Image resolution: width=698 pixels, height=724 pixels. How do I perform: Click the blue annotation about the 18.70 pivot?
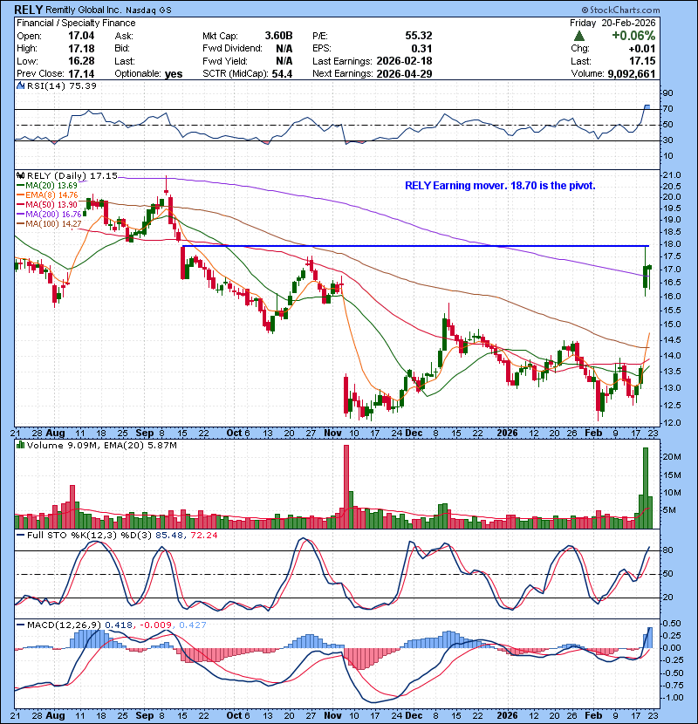(x=500, y=186)
